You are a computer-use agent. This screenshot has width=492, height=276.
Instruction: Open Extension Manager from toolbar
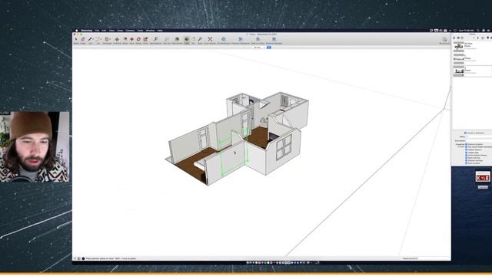274,39
